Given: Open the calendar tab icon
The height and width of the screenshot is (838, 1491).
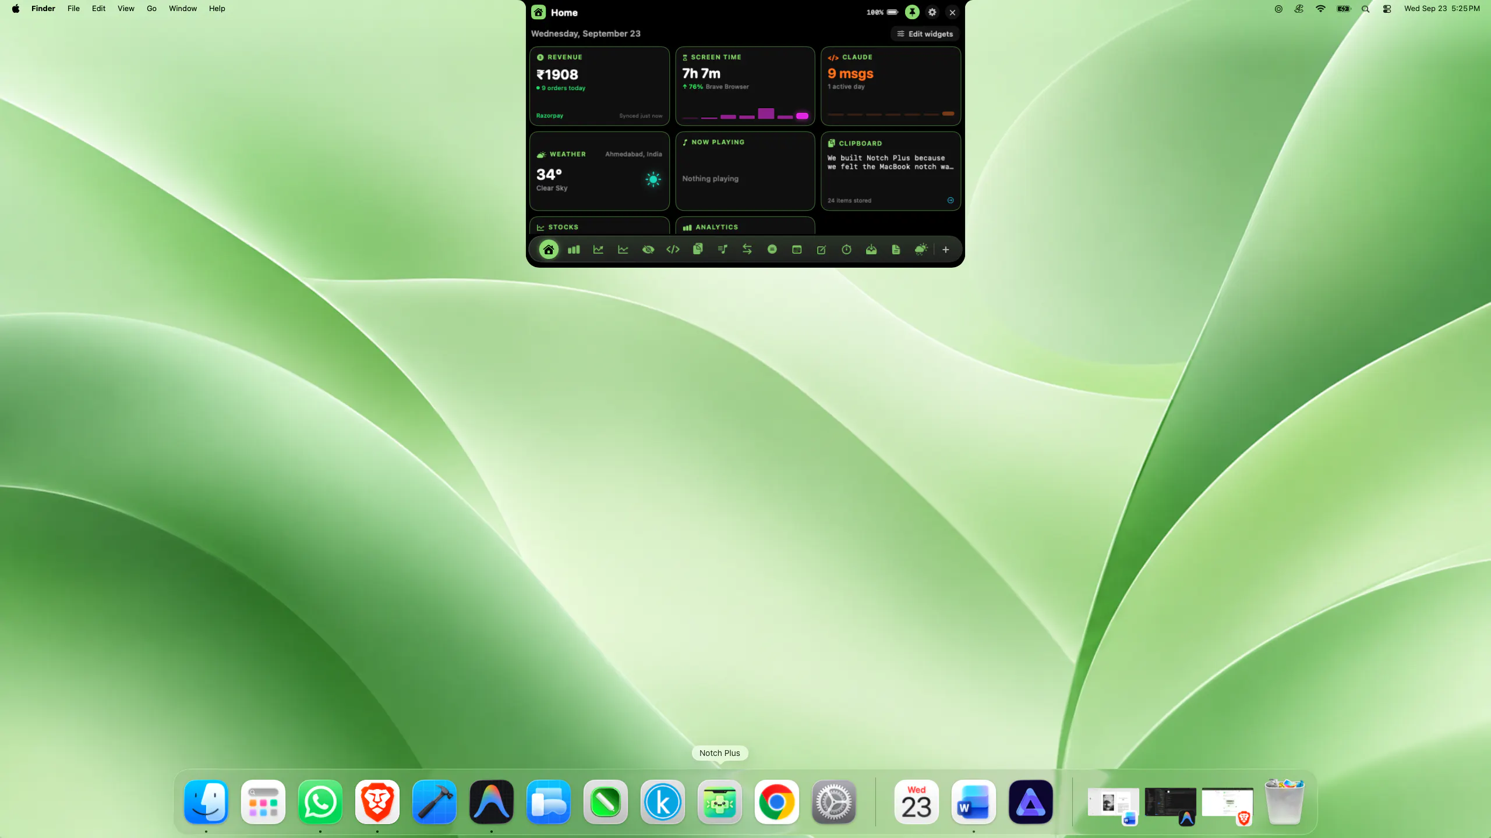Looking at the screenshot, I should click(797, 250).
